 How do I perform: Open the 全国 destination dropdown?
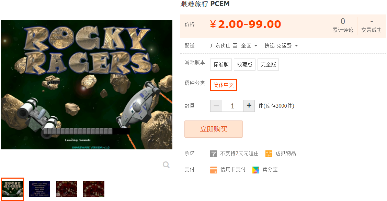[249, 45]
